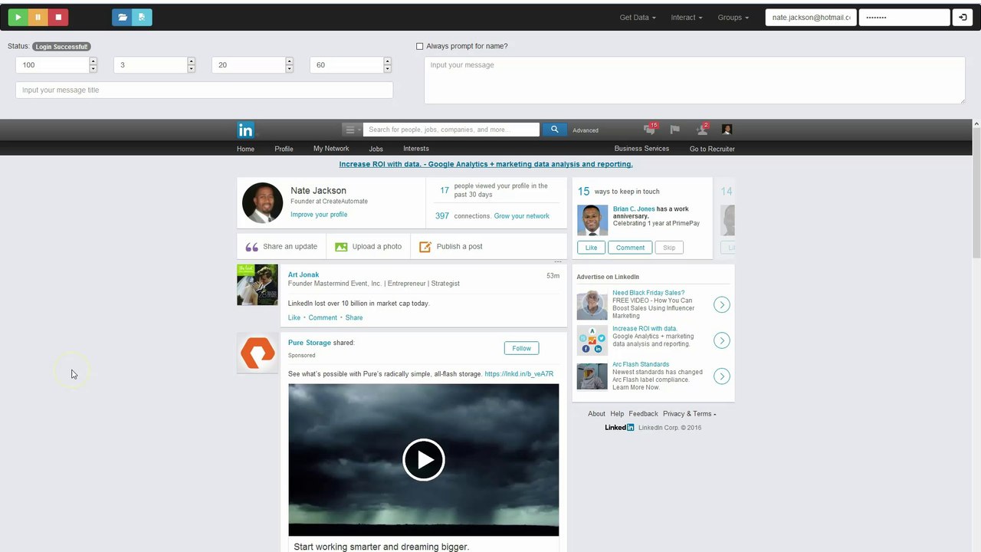This screenshot has width=981, height=552.
Task: Click the light blue document export icon
Action: (142, 17)
